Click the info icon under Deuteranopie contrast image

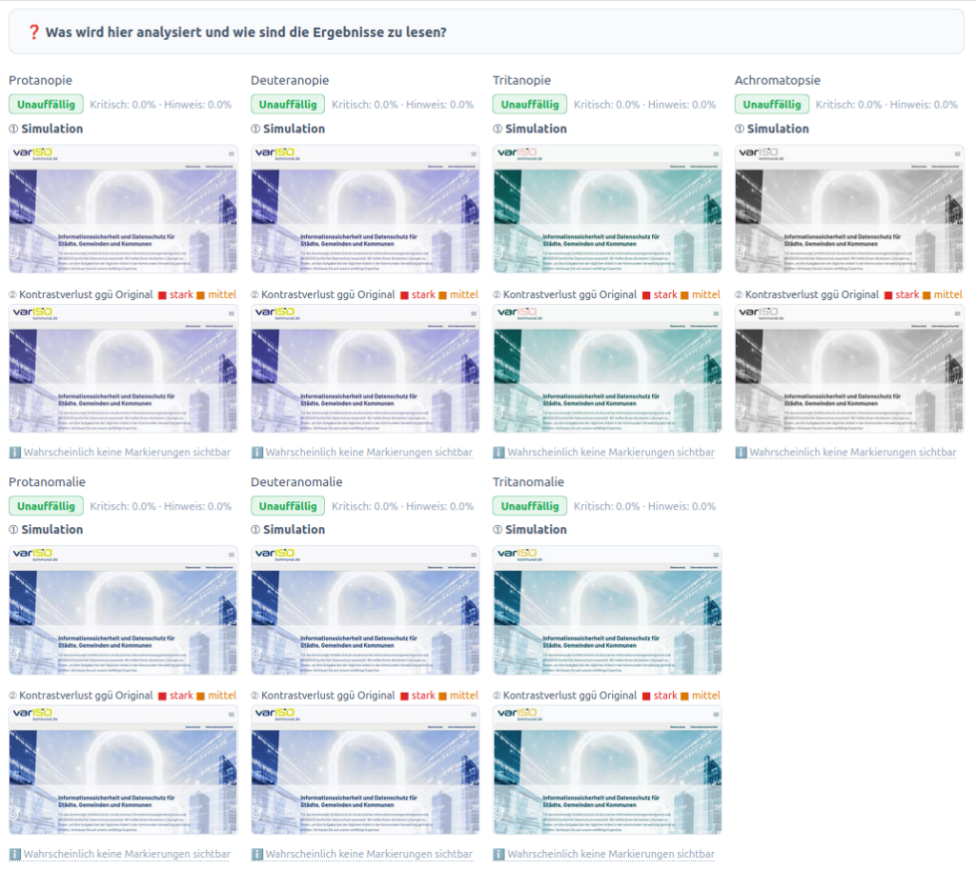[x=257, y=453]
